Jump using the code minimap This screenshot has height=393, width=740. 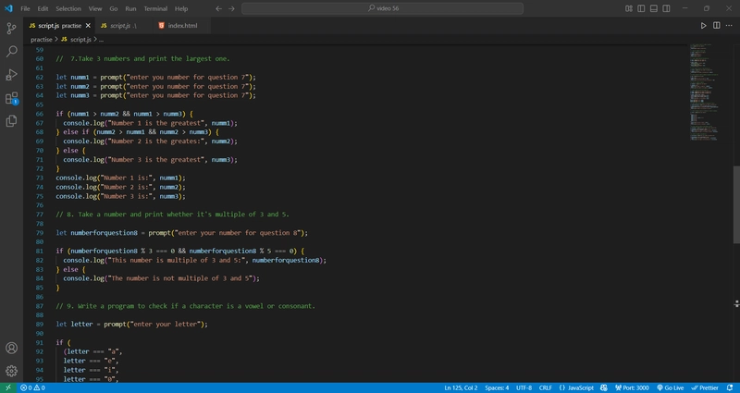[704, 92]
